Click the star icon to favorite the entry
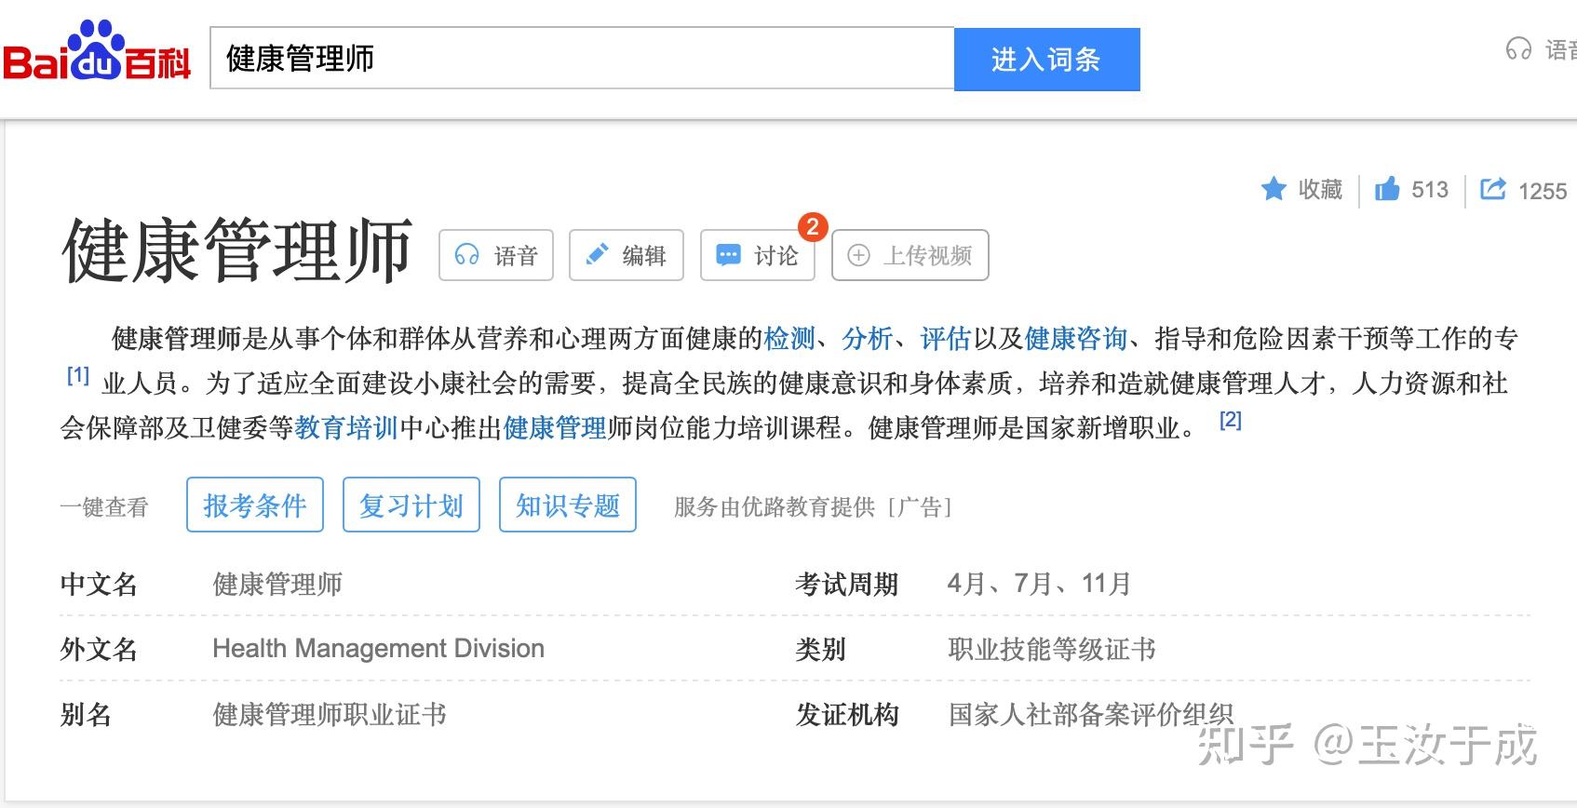 1274,189
